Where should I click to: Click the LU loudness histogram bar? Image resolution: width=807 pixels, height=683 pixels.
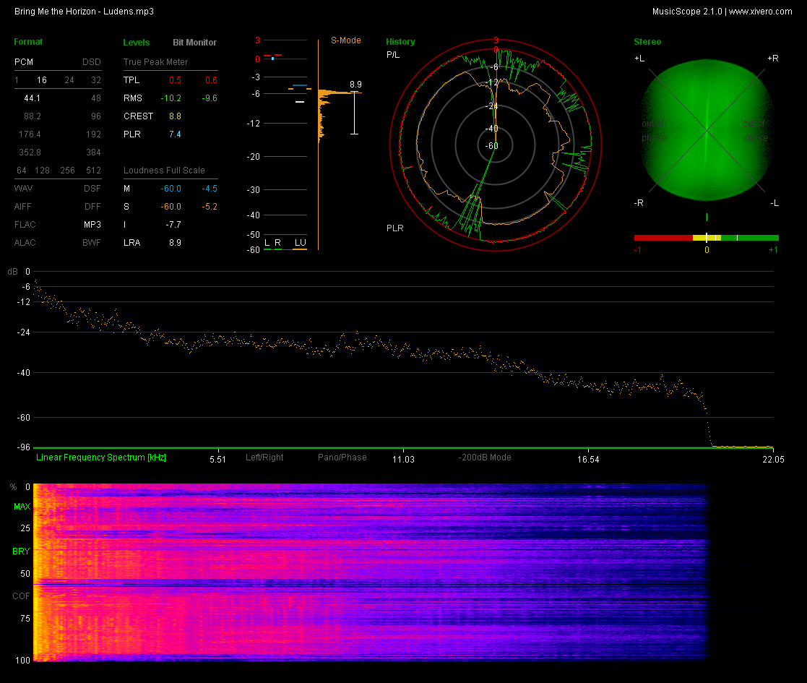[300, 246]
